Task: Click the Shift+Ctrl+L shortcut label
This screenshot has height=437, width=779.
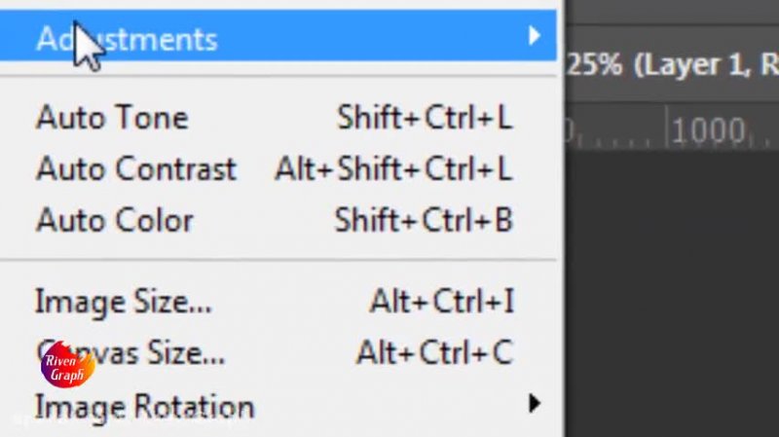Action: pos(424,118)
